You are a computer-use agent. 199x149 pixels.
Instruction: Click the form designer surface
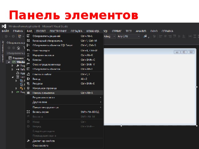click(150, 89)
